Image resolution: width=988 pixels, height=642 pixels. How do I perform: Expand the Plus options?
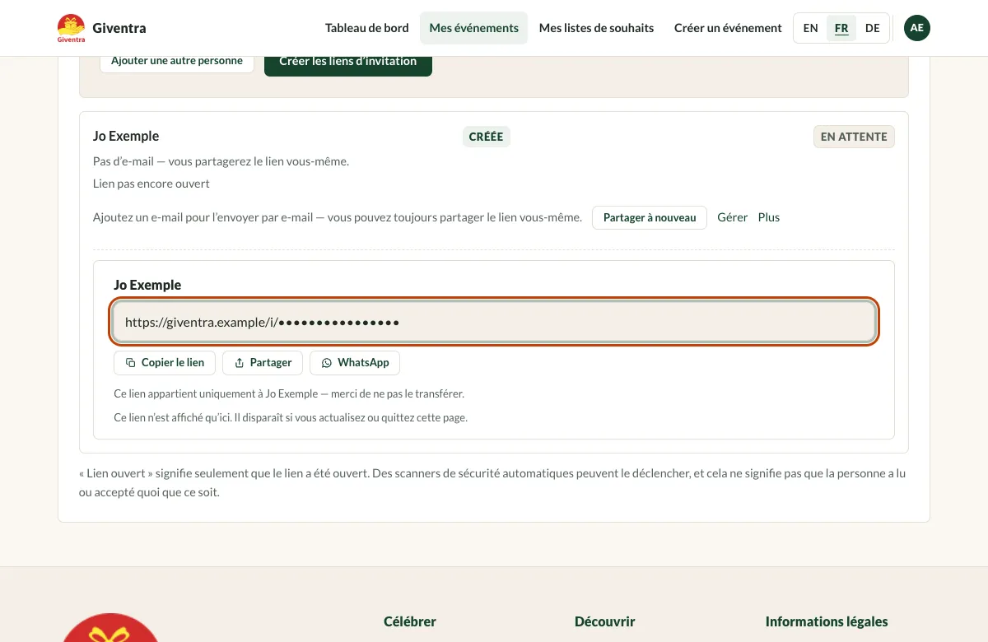point(769,218)
